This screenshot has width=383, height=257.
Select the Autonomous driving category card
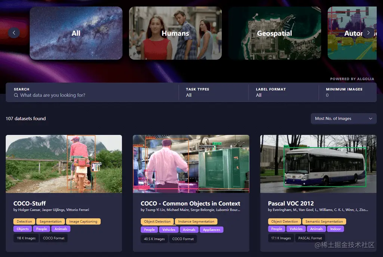[x=352, y=33]
